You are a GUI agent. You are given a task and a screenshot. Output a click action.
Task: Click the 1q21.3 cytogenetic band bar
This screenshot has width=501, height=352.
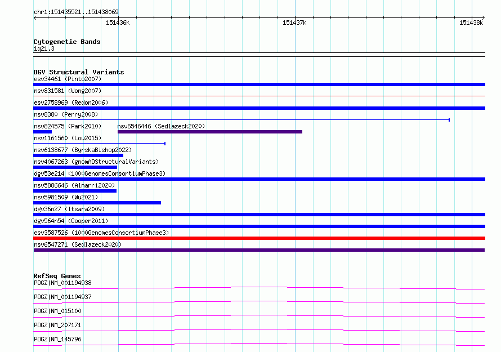coord(259,55)
